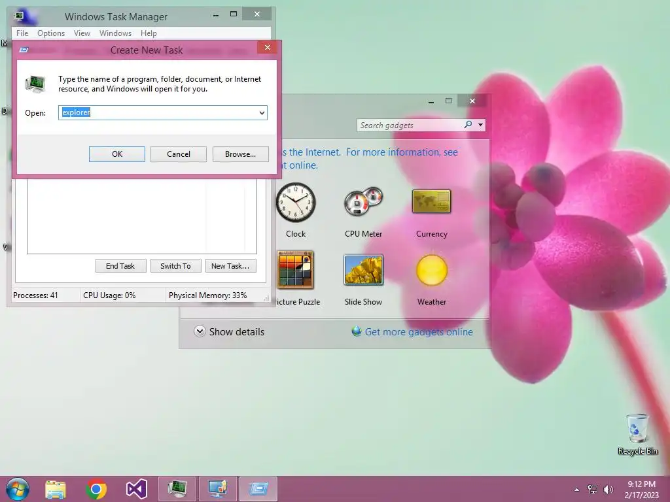Expand Show details chevron in gadgets window

pyautogui.click(x=200, y=331)
